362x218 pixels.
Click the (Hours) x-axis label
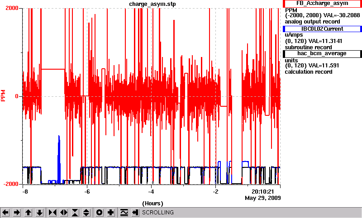point(152,204)
